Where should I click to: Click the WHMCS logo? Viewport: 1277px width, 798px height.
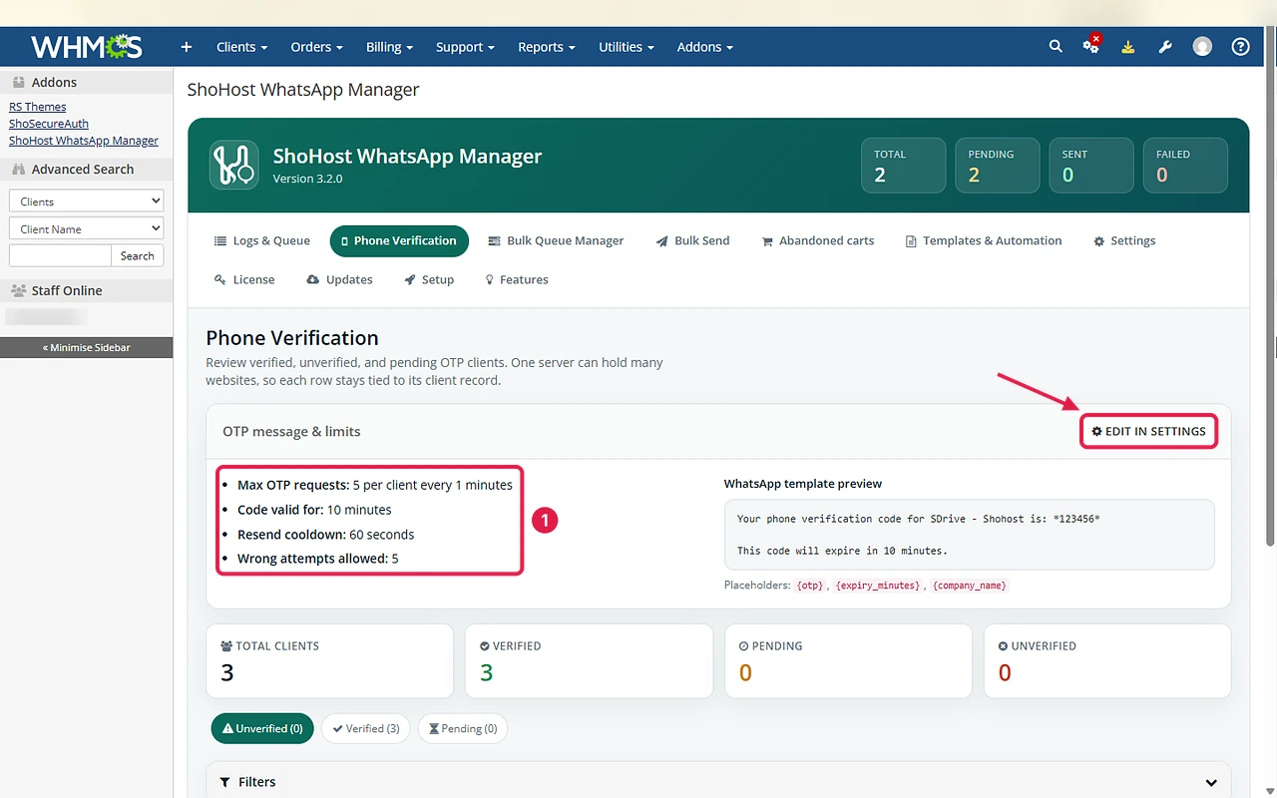pyautogui.click(x=87, y=47)
